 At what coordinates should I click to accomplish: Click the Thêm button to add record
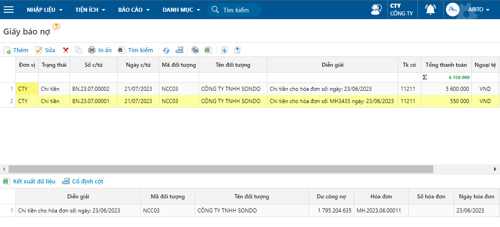point(16,50)
